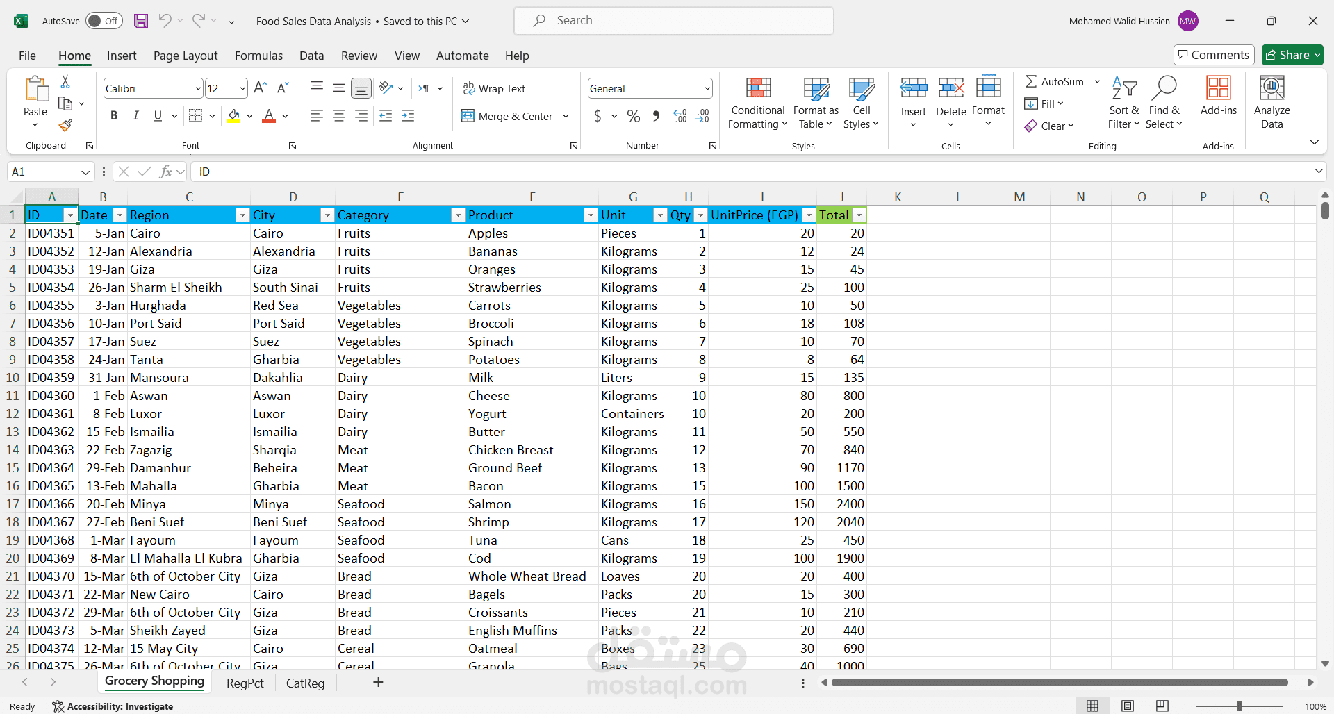Switch to the Formulas ribbon tab
The width and height of the screenshot is (1334, 714).
(258, 56)
